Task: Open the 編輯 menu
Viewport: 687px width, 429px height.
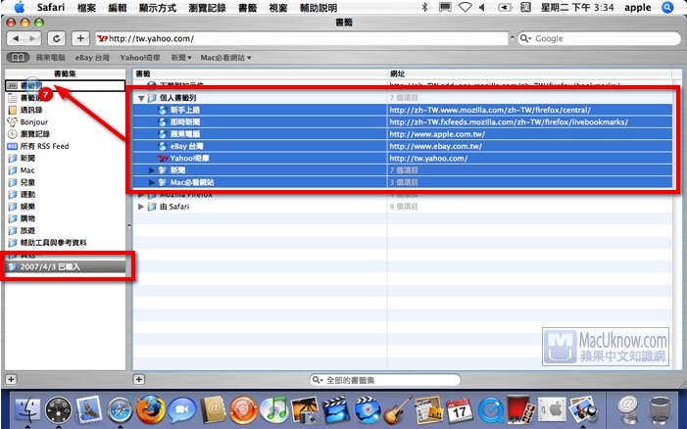Action: 117,8
